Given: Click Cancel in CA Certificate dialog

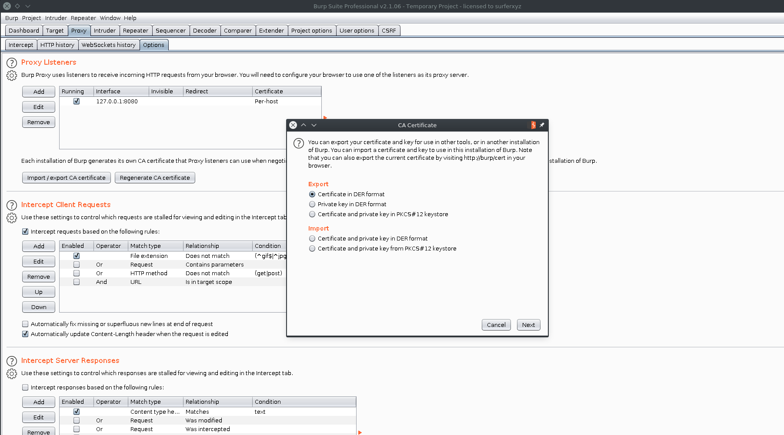Looking at the screenshot, I should 496,325.
